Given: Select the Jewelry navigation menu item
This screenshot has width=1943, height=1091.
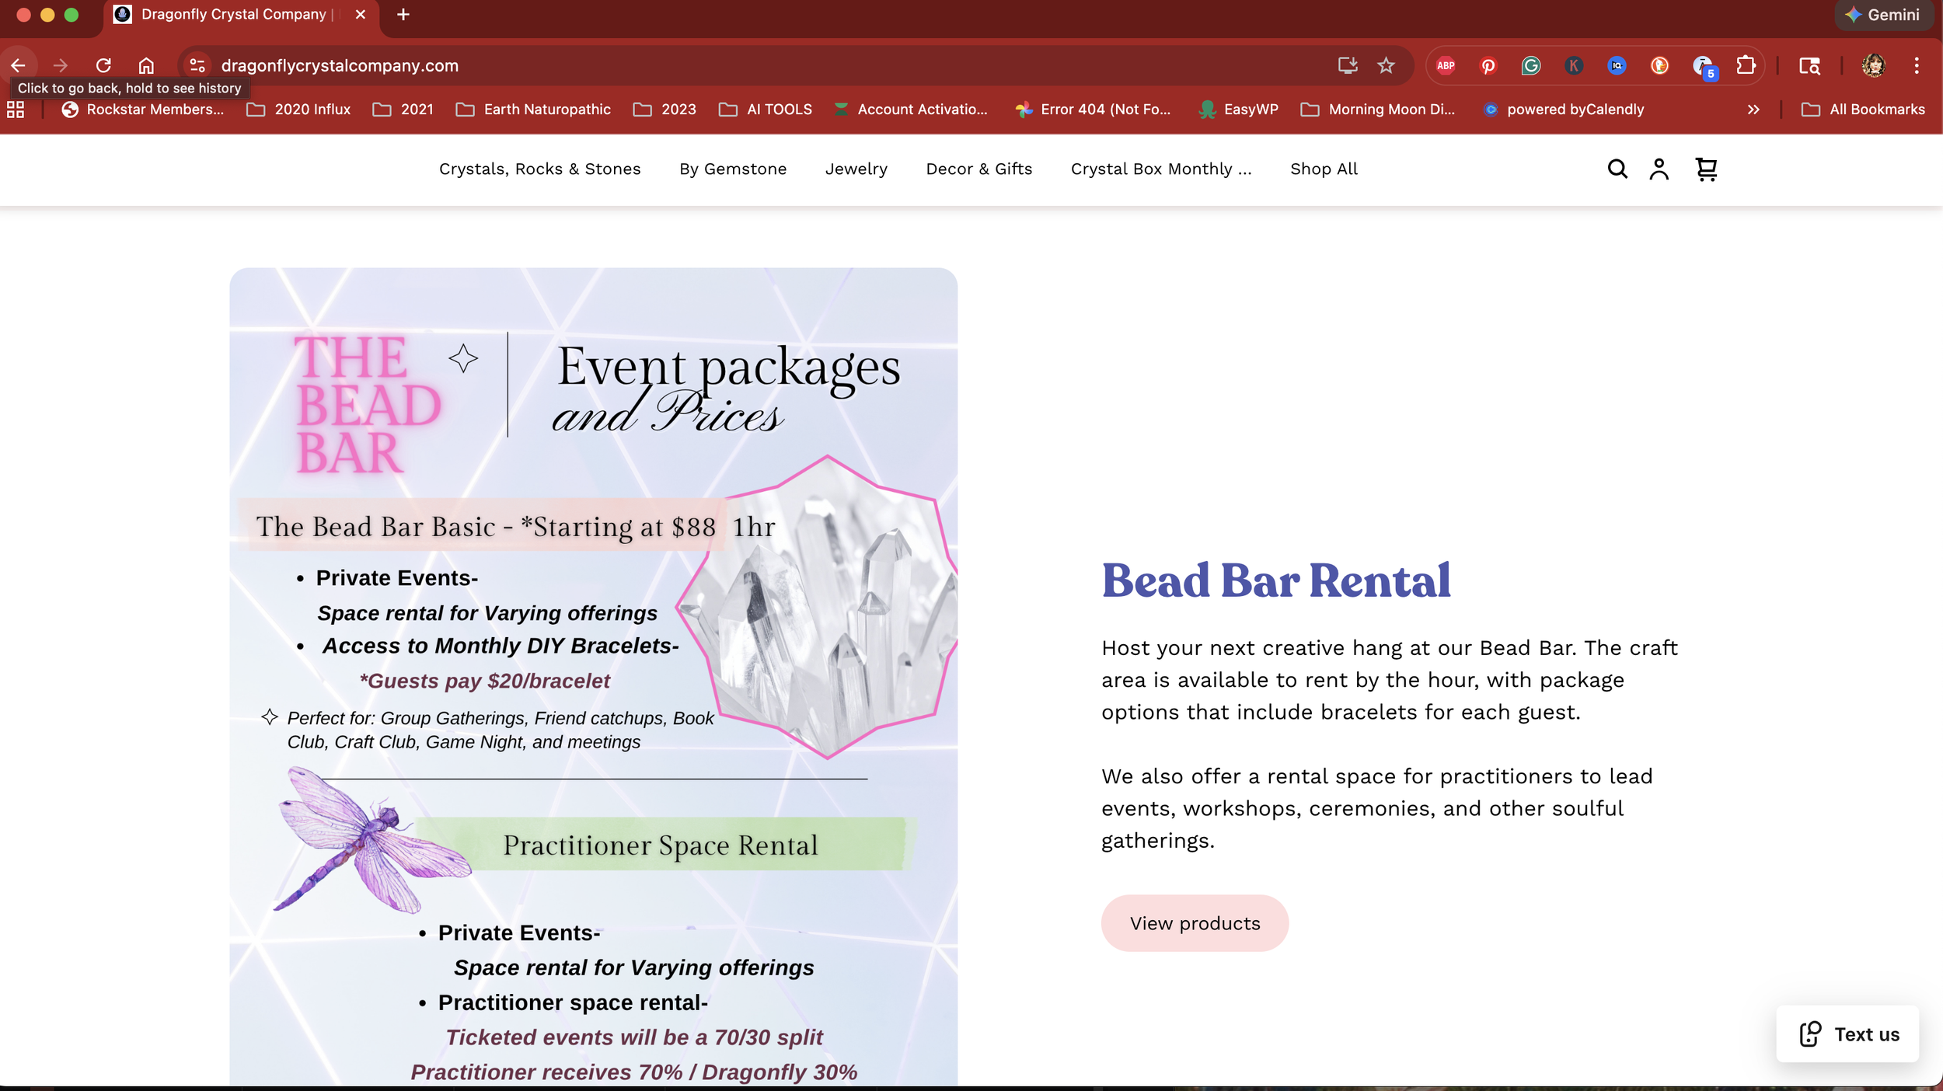Looking at the screenshot, I should [x=856, y=169].
